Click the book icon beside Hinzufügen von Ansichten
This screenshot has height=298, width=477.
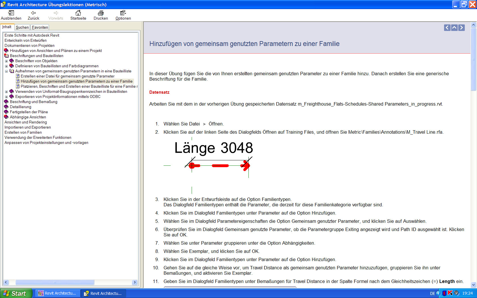tap(6, 51)
